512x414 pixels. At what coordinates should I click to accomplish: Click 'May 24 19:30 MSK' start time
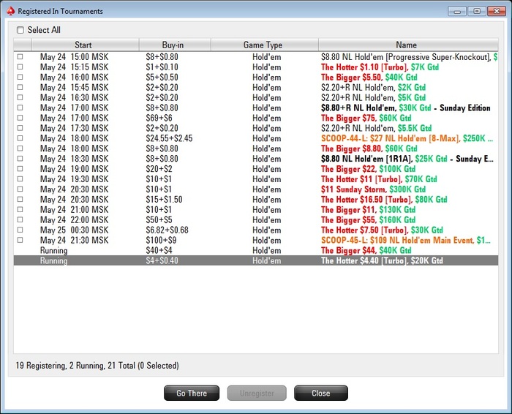point(74,179)
